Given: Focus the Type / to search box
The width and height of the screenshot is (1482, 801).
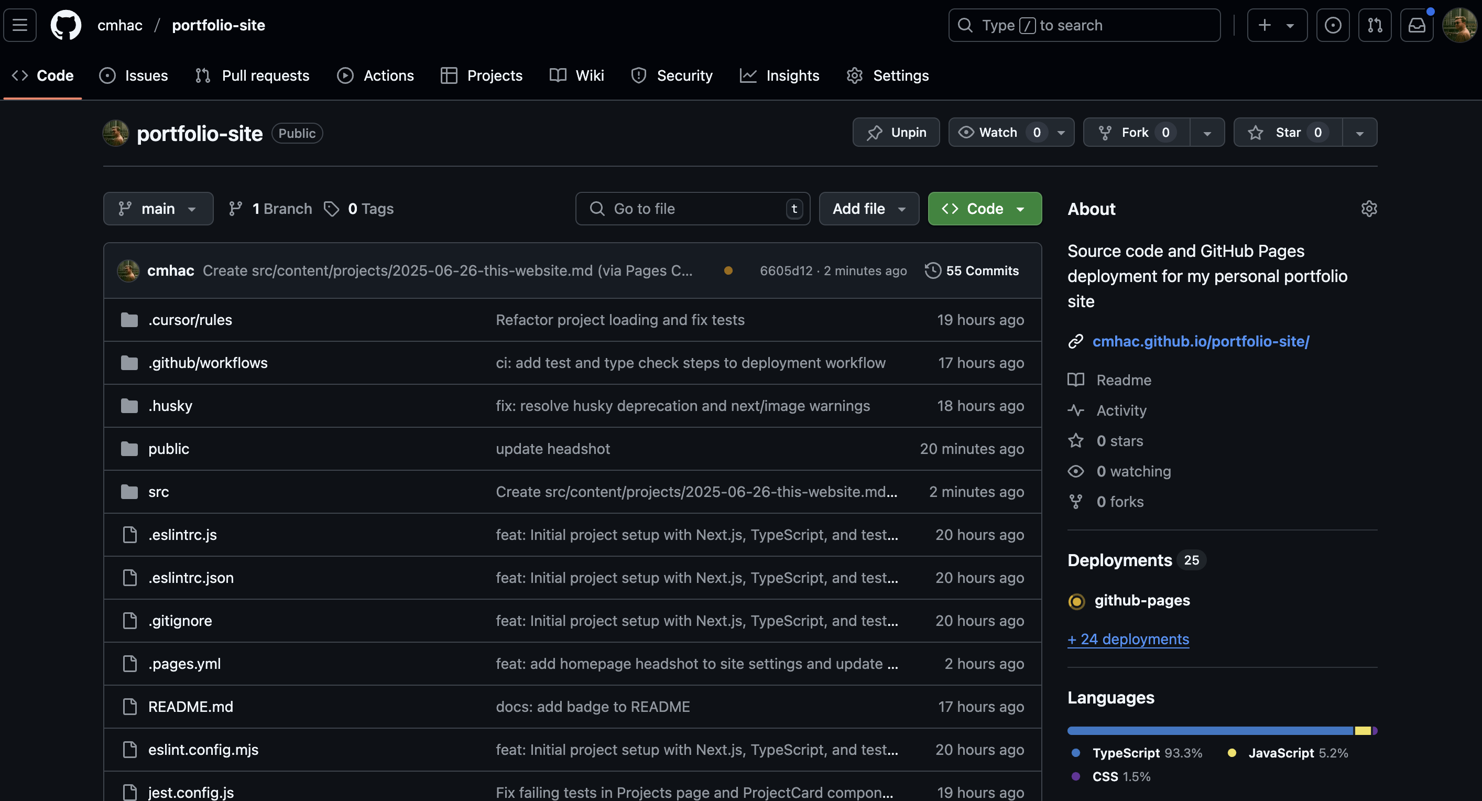Looking at the screenshot, I should [x=1084, y=25].
